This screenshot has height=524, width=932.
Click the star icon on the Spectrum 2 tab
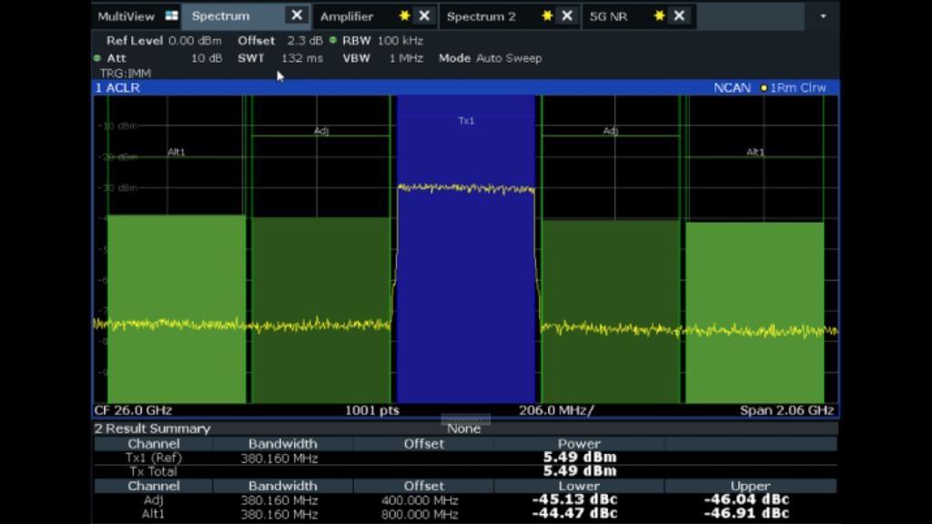546,15
